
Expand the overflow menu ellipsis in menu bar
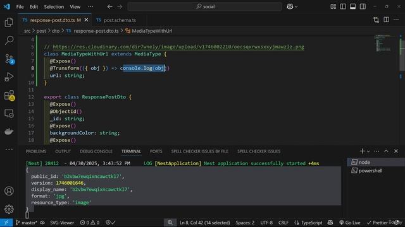[90, 7]
